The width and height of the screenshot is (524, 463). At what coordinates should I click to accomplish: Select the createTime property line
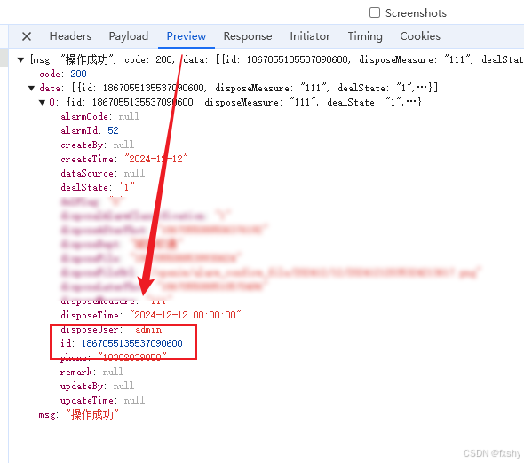click(x=124, y=159)
